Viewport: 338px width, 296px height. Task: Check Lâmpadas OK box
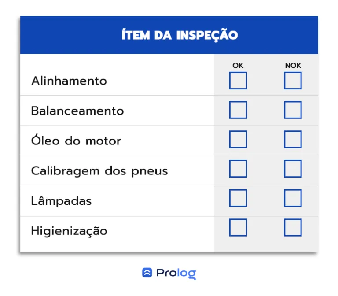238,198
